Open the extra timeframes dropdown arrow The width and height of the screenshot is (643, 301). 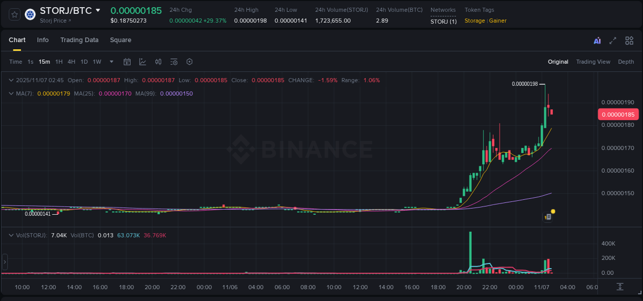tap(111, 61)
